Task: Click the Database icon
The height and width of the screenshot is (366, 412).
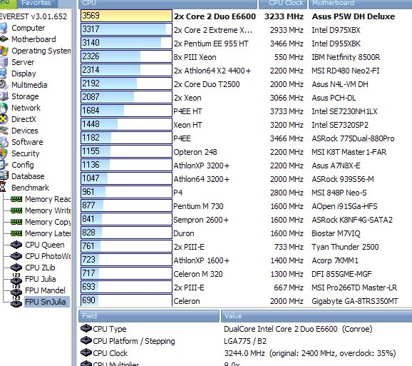Action: click(4, 176)
